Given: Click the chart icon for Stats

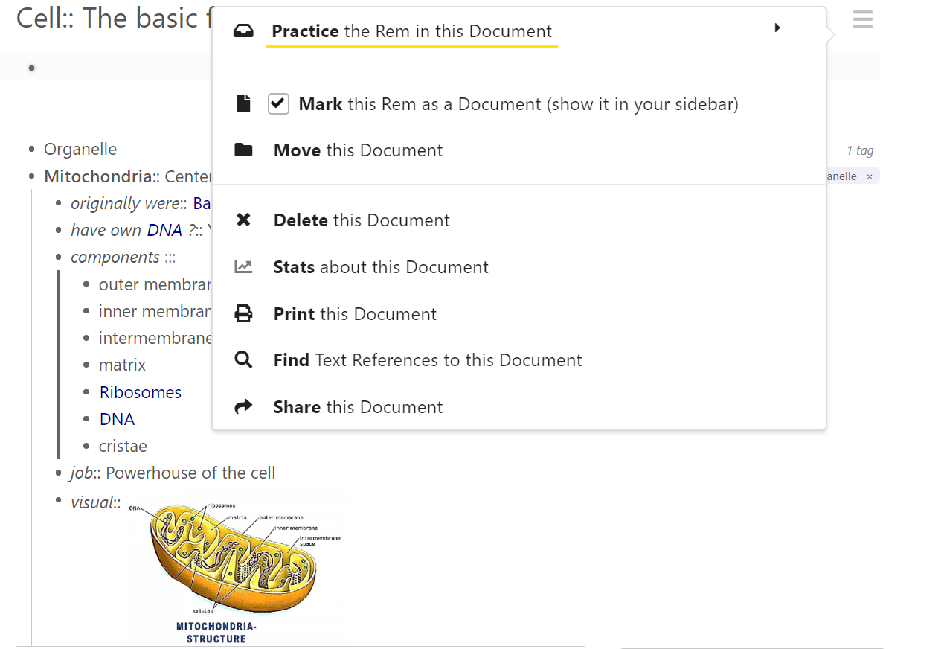Looking at the screenshot, I should pyautogui.click(x=243, y=266).
